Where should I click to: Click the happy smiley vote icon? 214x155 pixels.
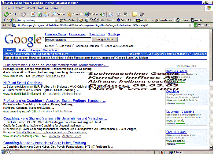pyautogui.click(x=81, y=20)
